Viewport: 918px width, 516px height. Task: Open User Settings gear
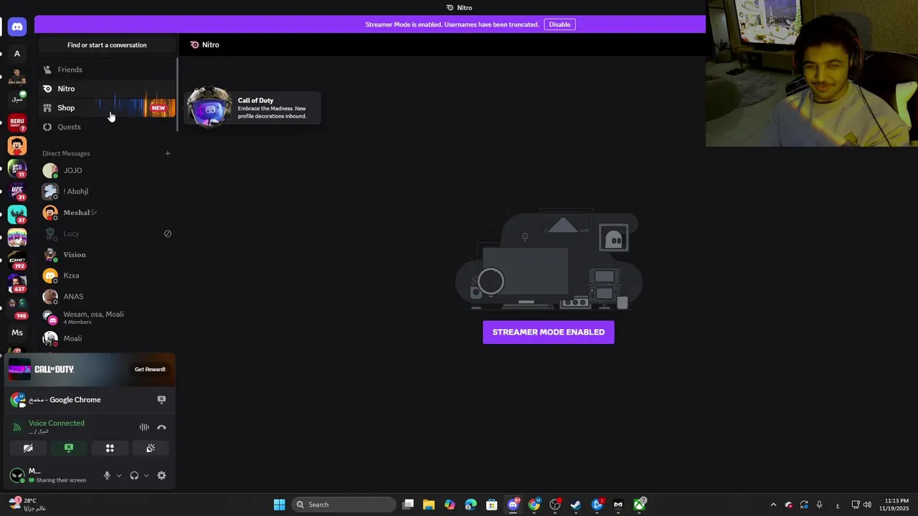point(161,476)
